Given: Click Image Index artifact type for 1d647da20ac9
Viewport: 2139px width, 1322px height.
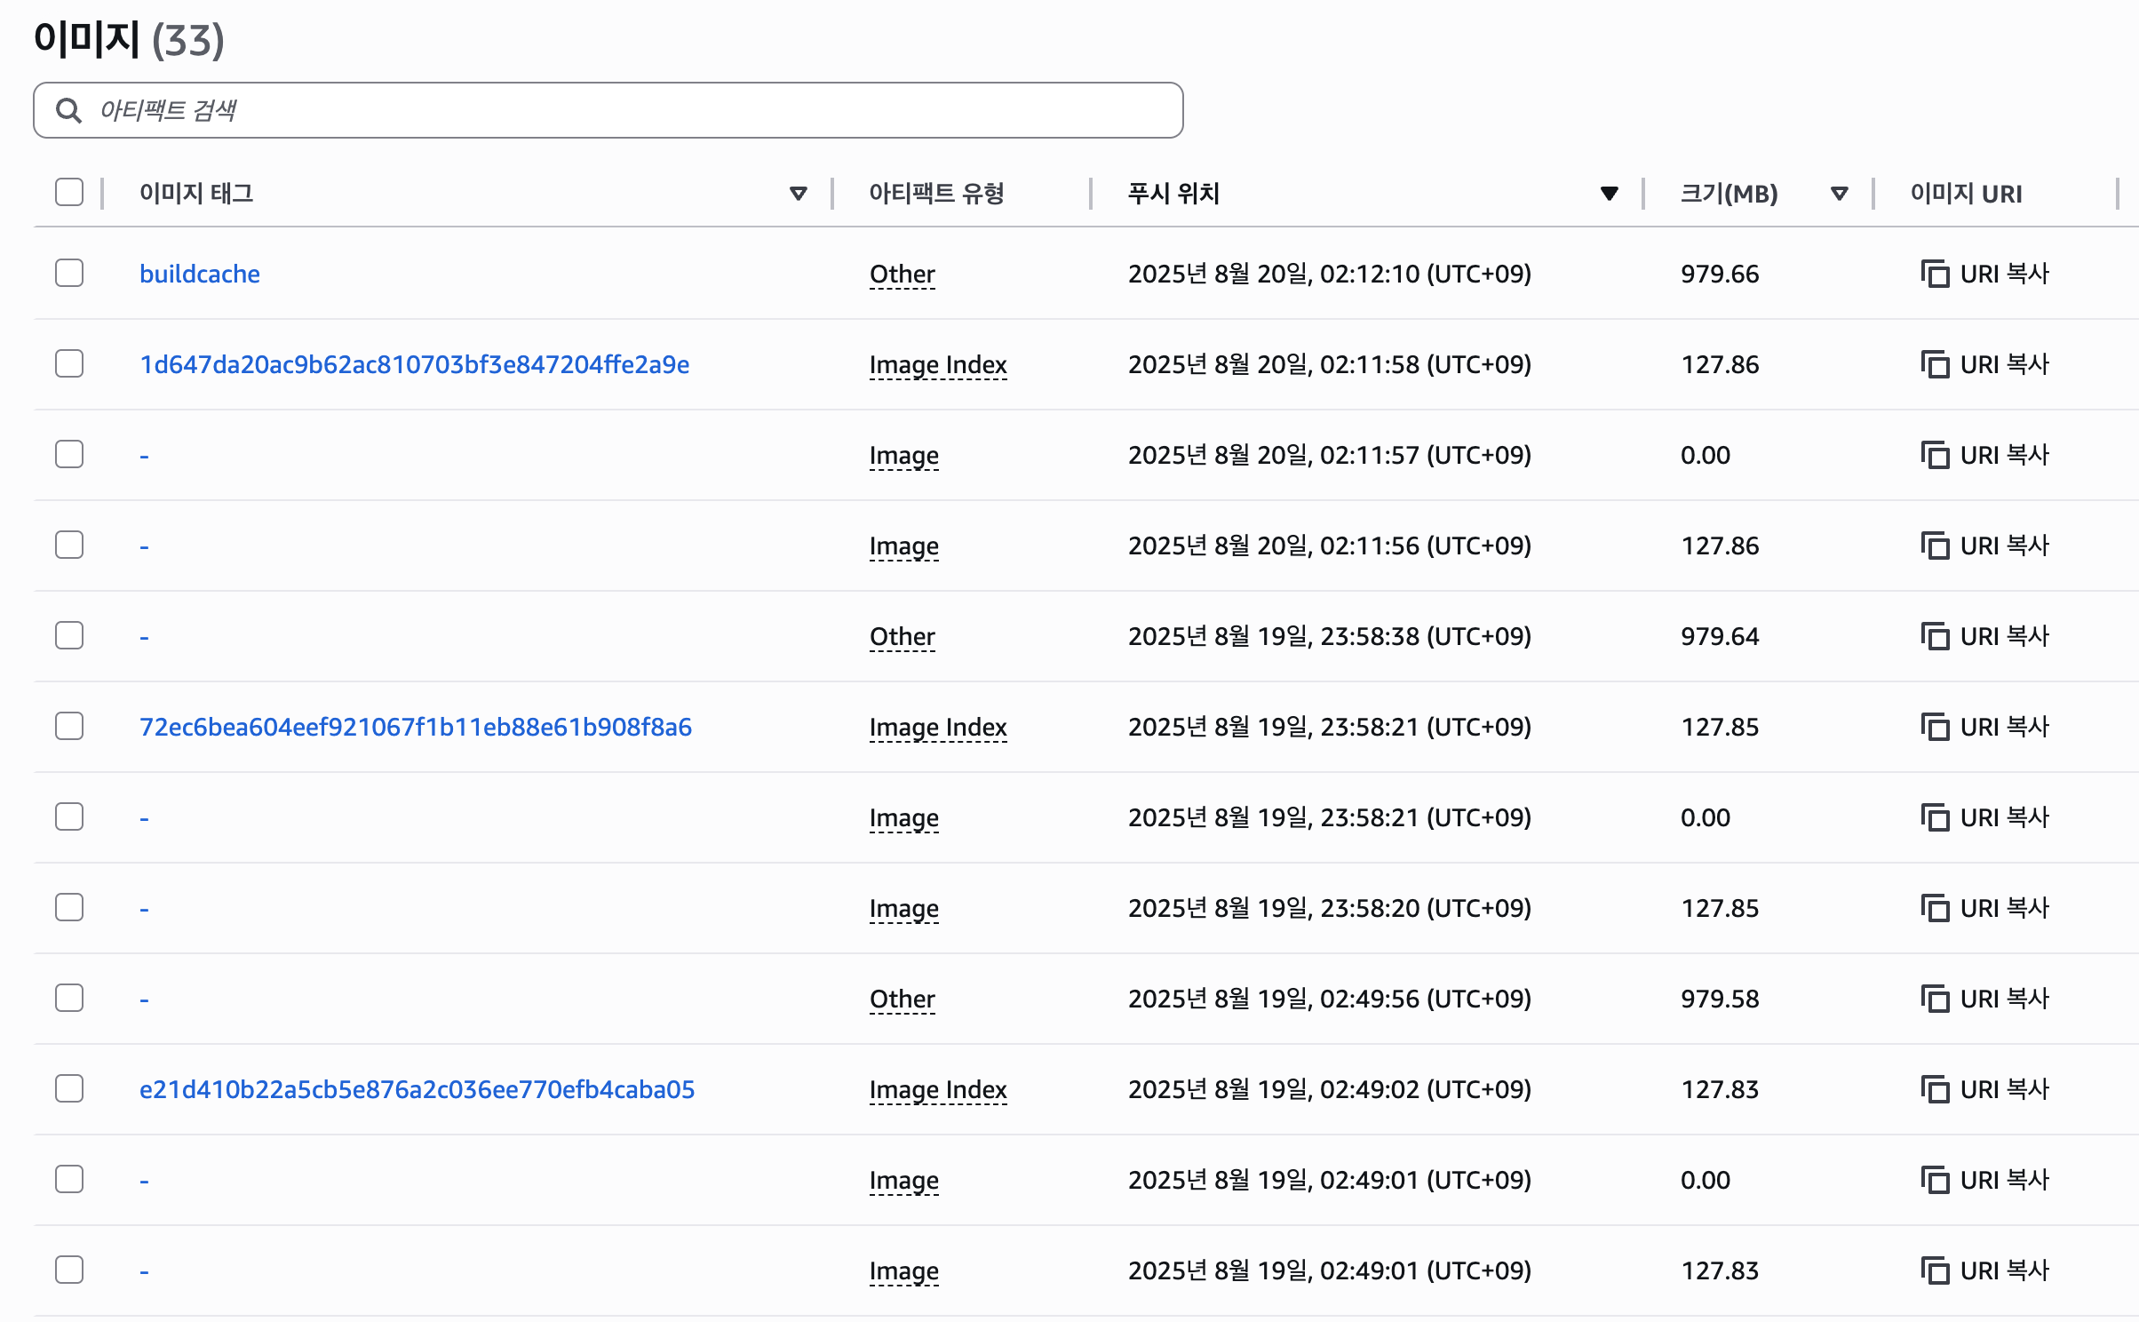Looking at the screenshot, I should pos(938,364).
